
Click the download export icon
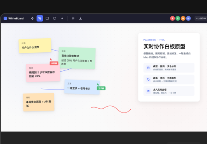[x=81, y=18]
